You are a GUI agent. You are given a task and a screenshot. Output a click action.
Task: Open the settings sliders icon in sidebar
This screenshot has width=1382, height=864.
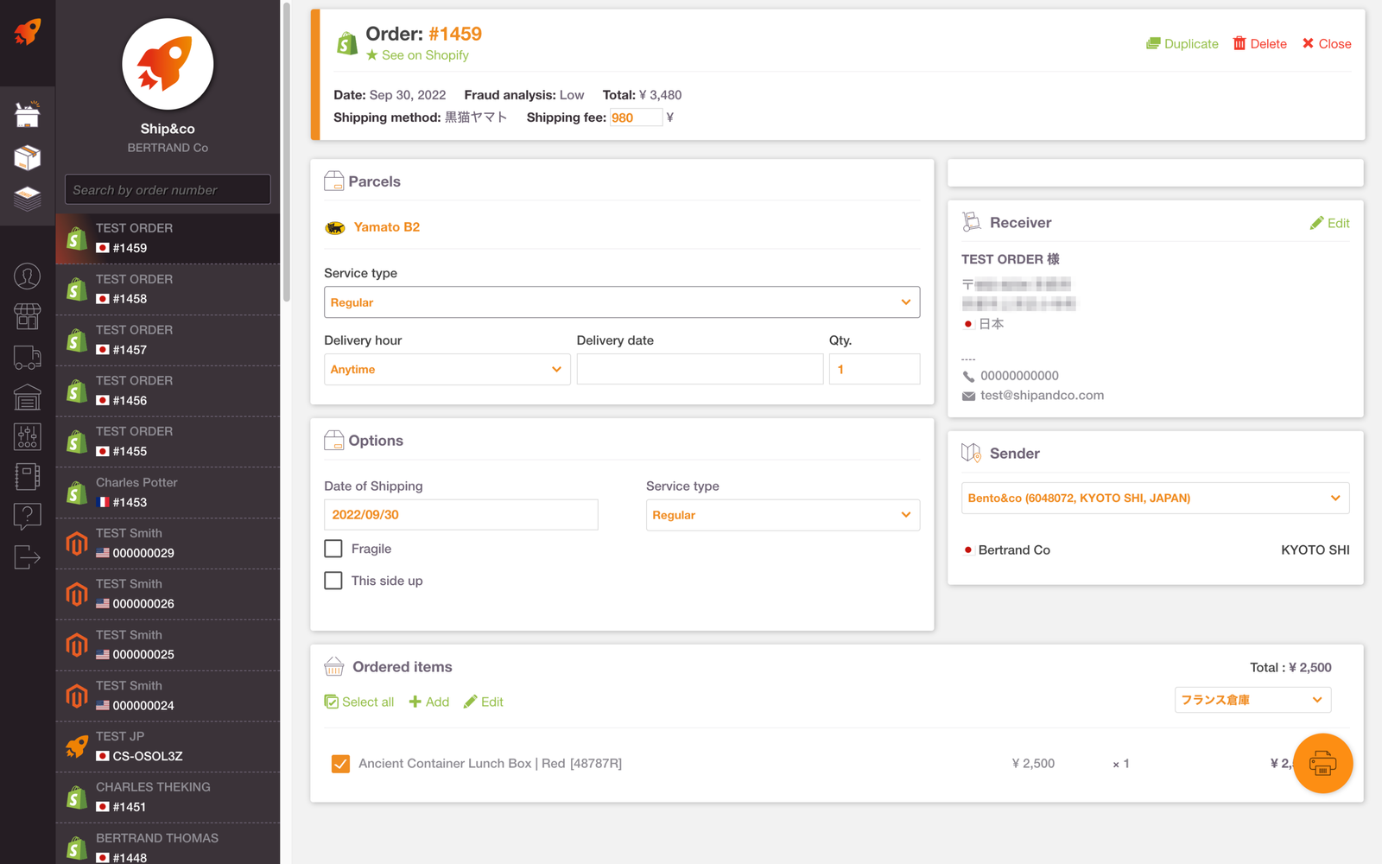click(28, 436)
